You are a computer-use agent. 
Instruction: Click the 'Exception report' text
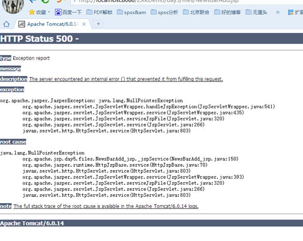[32, 58]
